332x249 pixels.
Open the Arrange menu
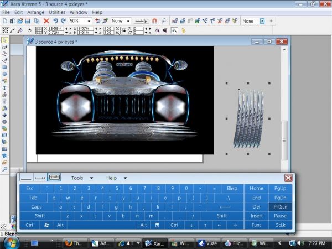click(x=36, y=12)
